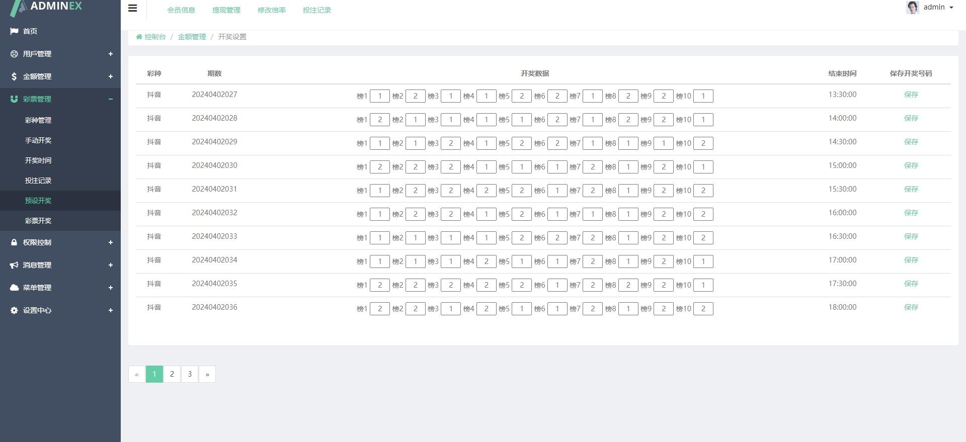The width and height of the screenshot is (966, 442).
Task: Open the admin user dropdown caret
Action: tap(951, 8)
